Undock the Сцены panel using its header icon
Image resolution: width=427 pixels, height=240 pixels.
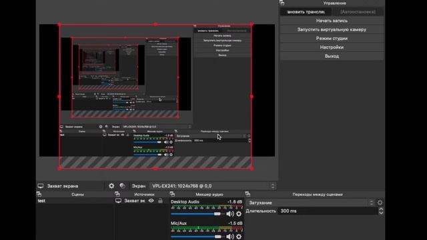coord(39,194)
